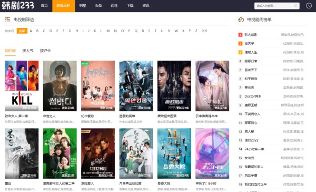Click the search magnifier icon

click(x=296, y=6)
